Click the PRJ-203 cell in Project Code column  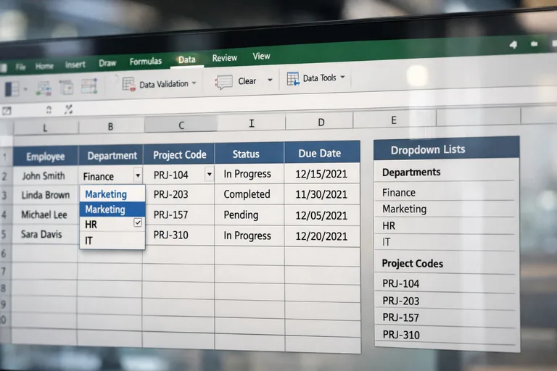(x=178, y=194)
